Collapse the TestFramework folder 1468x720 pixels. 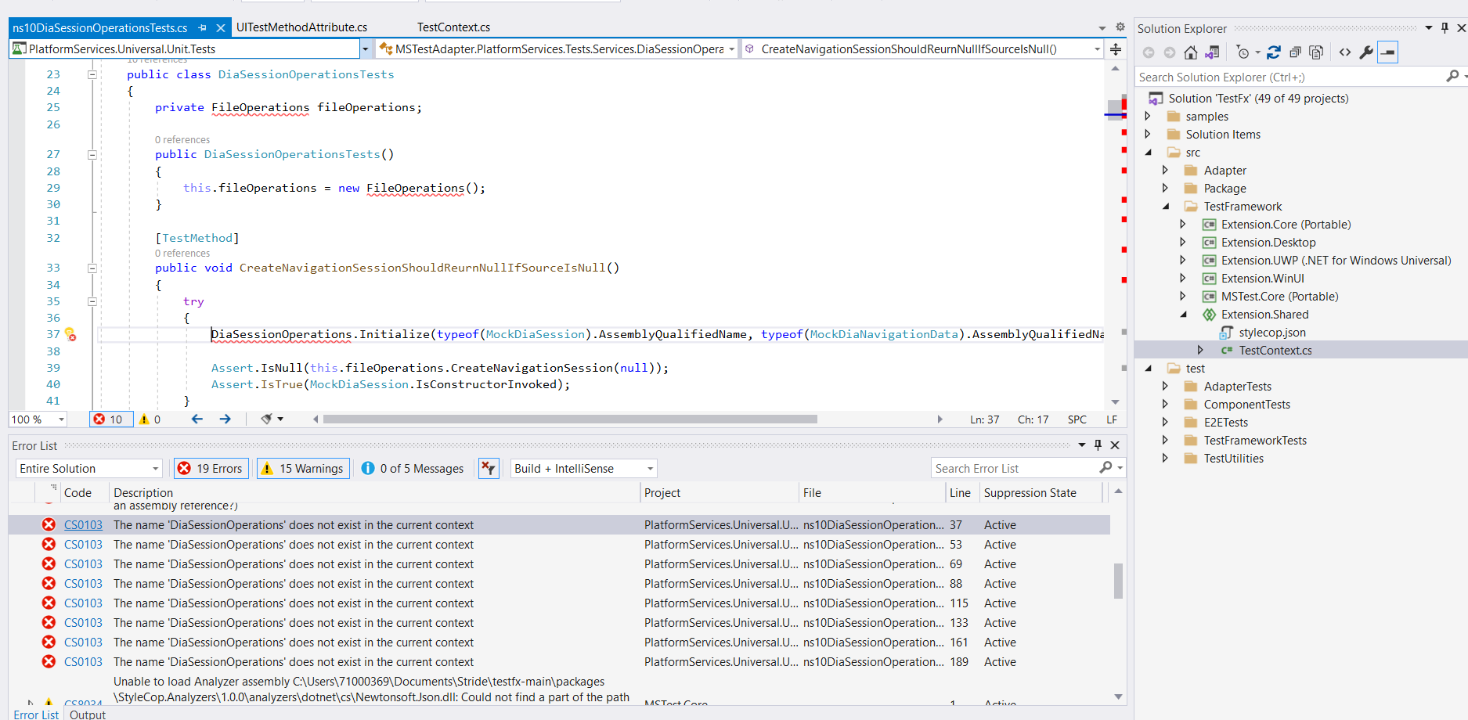pos(1166,207)
